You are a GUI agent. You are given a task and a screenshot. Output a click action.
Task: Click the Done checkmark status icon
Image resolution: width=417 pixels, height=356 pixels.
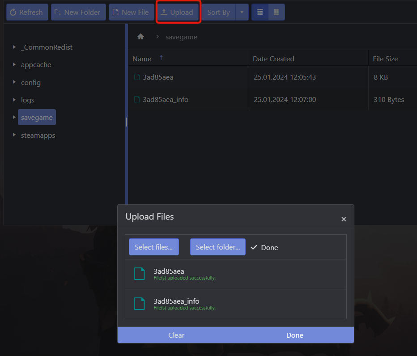pos(254,247)
